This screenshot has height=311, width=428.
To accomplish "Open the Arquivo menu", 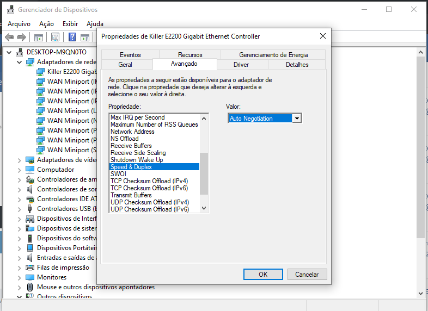I will (x=19, y=24).
